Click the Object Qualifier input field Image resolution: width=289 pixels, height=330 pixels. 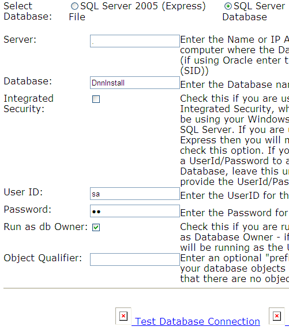135,259
